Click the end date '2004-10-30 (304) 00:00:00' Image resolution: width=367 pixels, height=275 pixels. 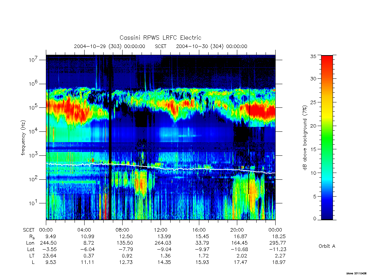click(x=211, y=46)
